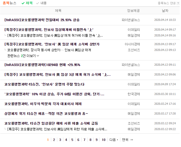Open article 코오롱생명과학(102940) 현재 +29.95%
The width and height of the screenshot is (181, 147).
42,65
